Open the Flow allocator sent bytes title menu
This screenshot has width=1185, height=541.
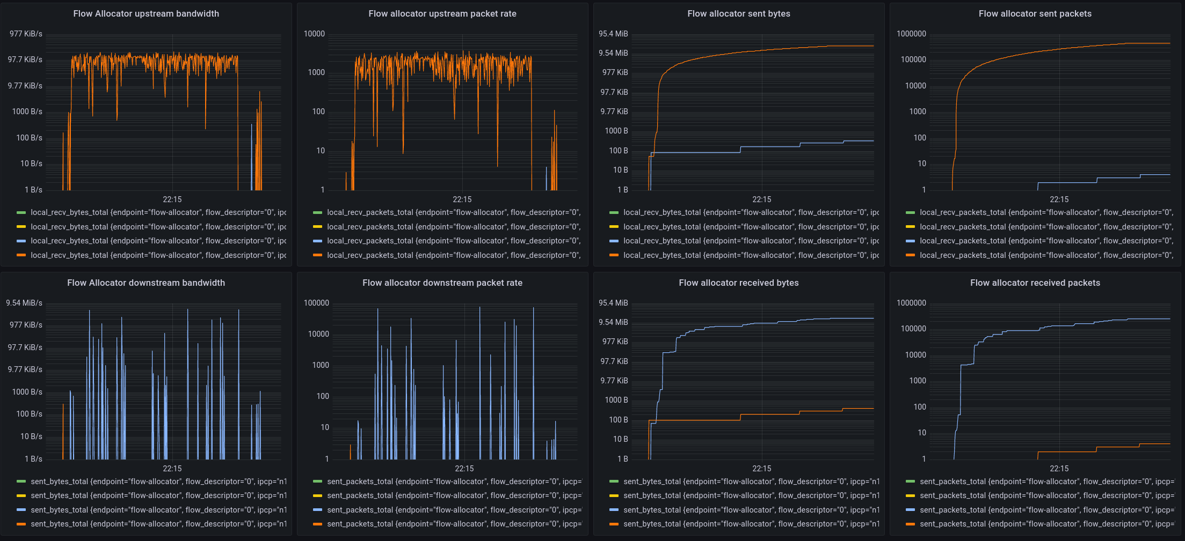738,14
